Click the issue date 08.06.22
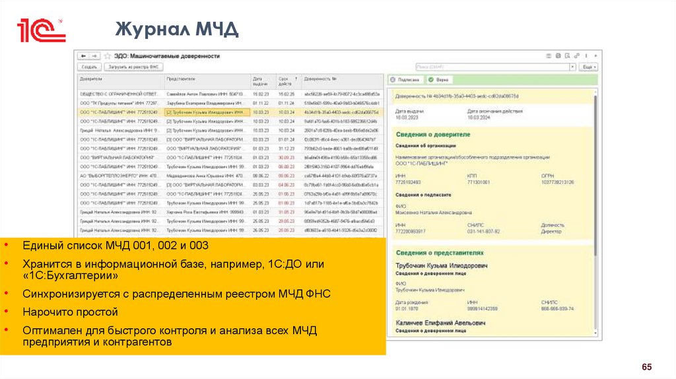Screen dimensions: 676x379 pyautogui.click(x=261, y=176)
